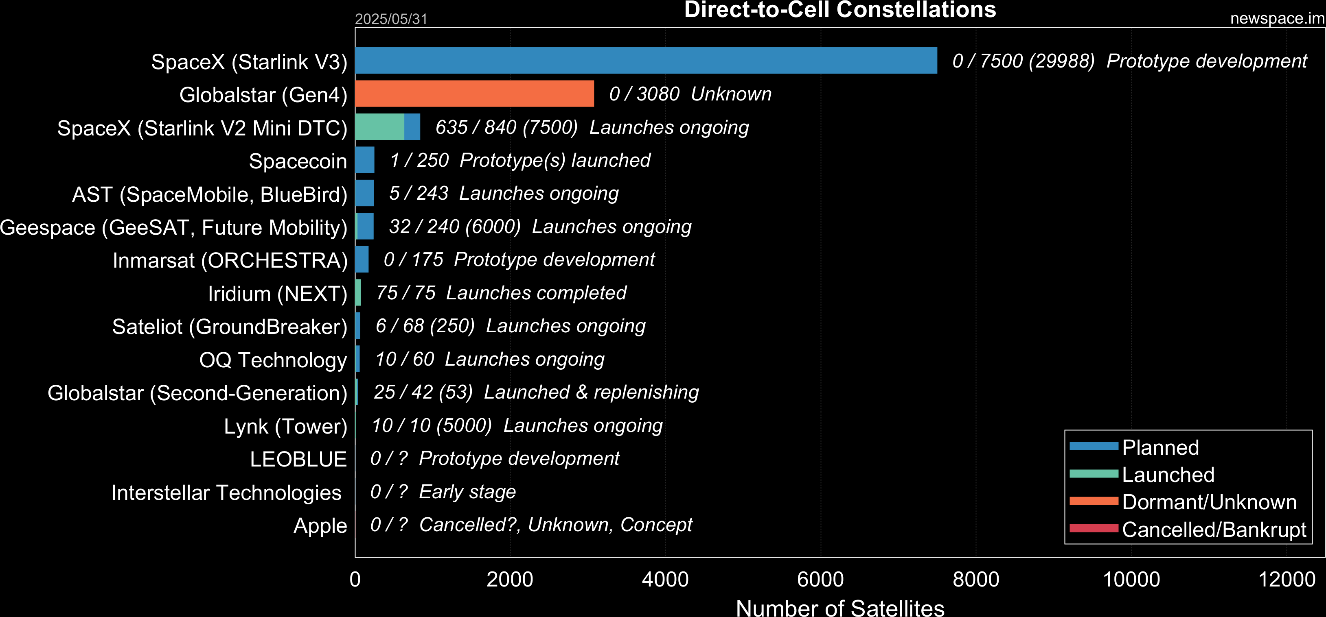Click the blue Starlink V3 planned bar
Viewport: 1326px width, 617px height.
pyautogui.click(x=646, y=60)
